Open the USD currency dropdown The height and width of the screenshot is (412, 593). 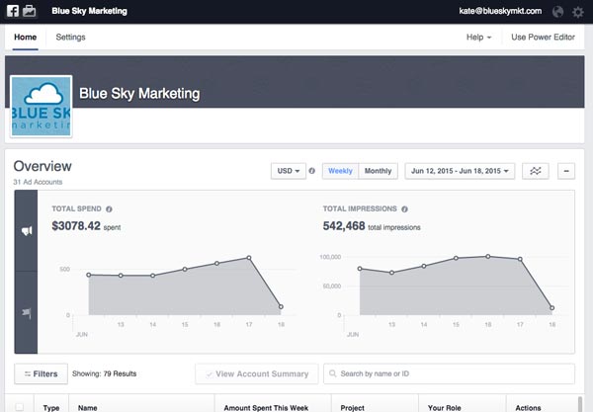289,171
